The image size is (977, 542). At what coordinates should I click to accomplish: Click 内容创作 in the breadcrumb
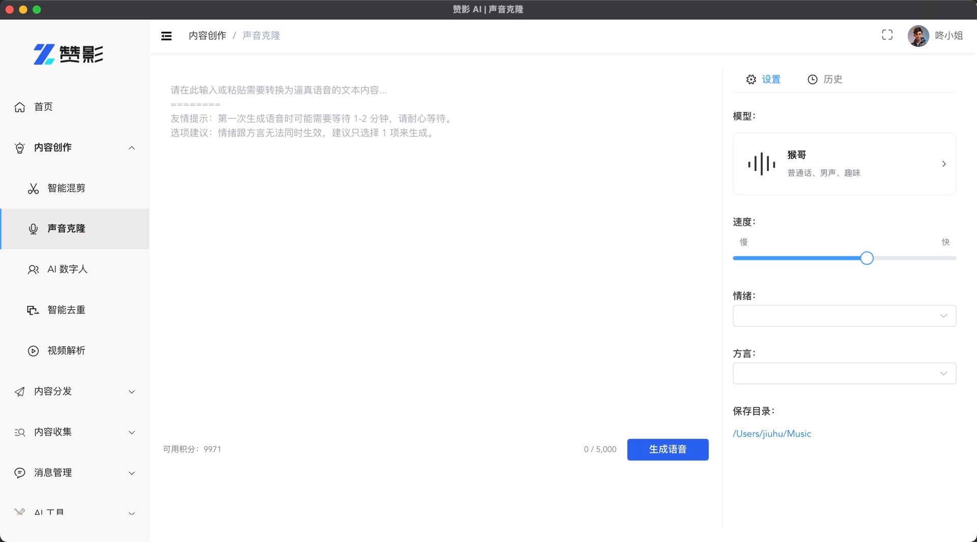(207, 36)
